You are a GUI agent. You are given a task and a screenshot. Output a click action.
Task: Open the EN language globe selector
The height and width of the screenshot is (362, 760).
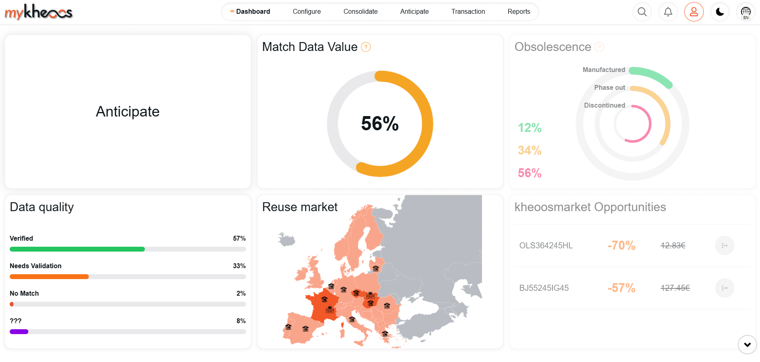[x=745, y=12]
